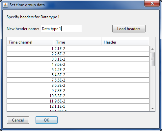162x131 pixels.
Task: Select the time cell 9.6E-2
Action: click(78, 101)
